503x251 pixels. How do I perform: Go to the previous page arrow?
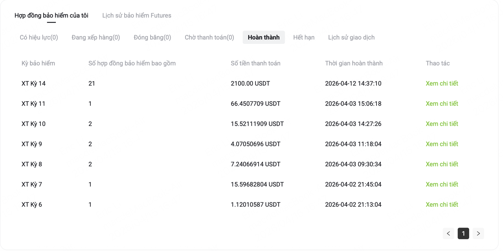point(448,233)
